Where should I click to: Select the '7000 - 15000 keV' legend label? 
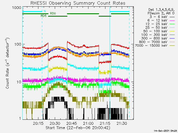151,45
